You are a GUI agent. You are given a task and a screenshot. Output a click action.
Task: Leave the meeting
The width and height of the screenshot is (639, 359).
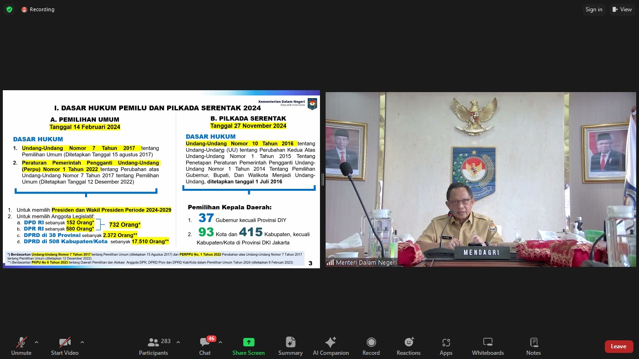[x=618, y=346]
